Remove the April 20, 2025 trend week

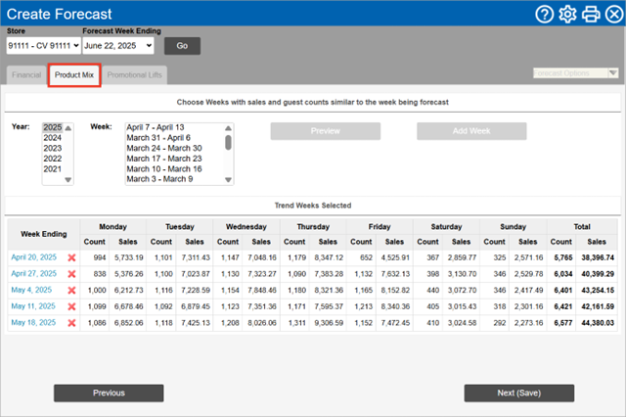point(71,257)
